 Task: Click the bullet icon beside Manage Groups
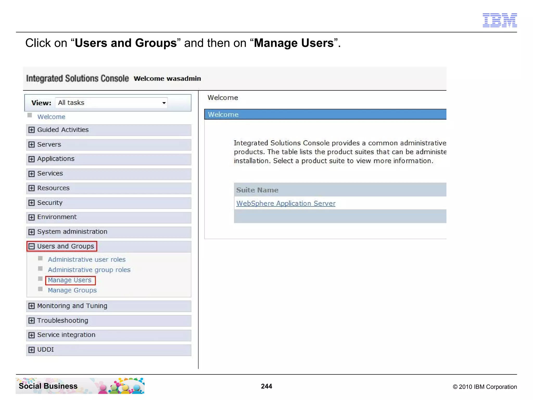click(40, 289)
